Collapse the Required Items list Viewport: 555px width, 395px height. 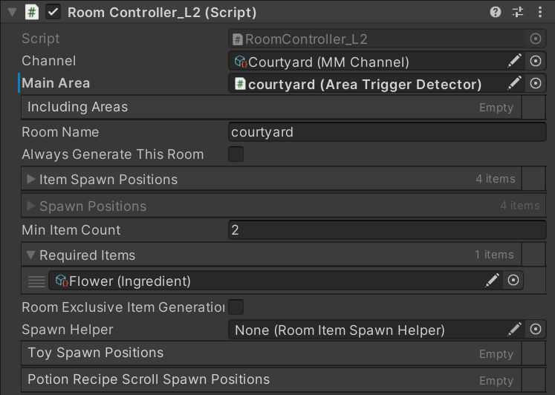pos(31,255)
